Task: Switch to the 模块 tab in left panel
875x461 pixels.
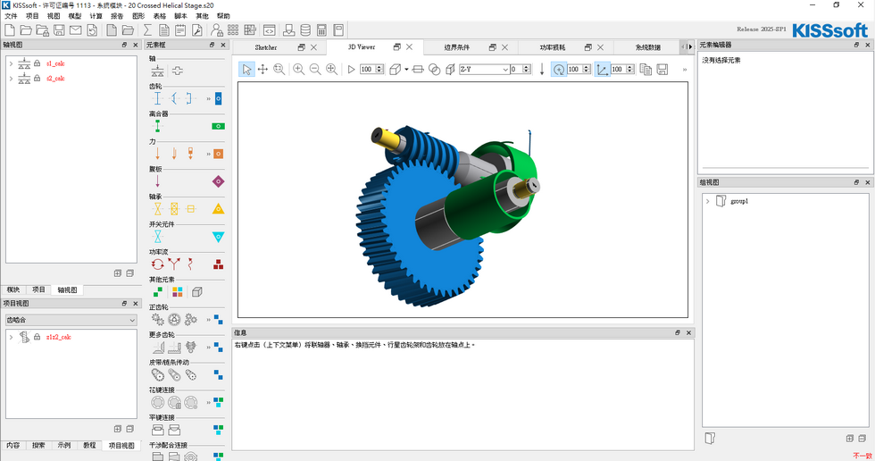Action: 13,289
